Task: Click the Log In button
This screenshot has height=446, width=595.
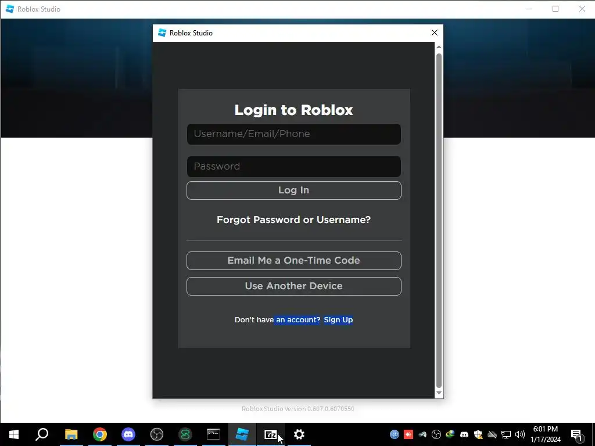Action: click(x=293, y=190)
